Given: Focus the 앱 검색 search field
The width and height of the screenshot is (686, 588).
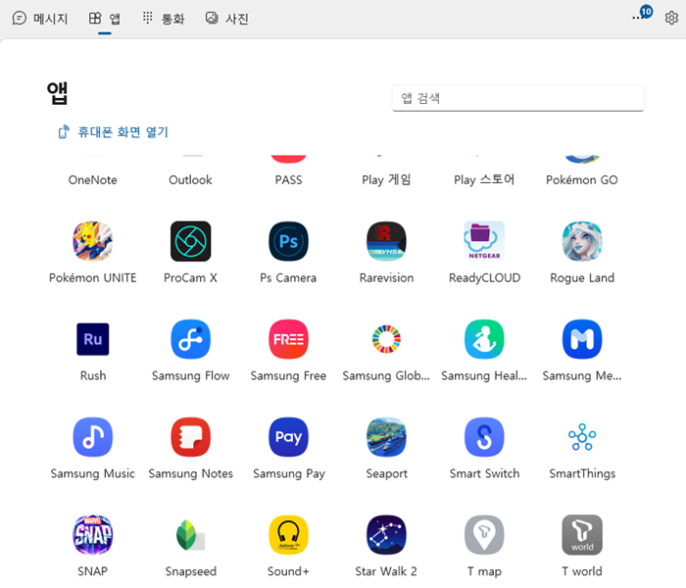Looking at the screenshot, I should [x=517, y=98].
